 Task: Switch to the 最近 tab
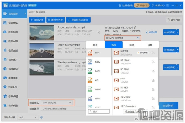tap(95, 45)
